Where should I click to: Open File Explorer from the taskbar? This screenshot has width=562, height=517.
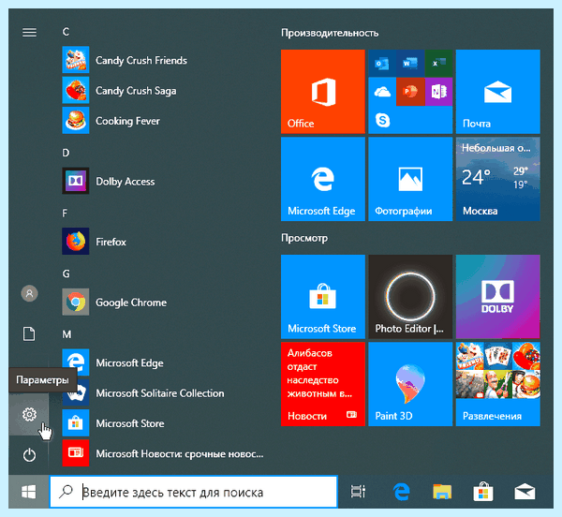coord(442,492)
